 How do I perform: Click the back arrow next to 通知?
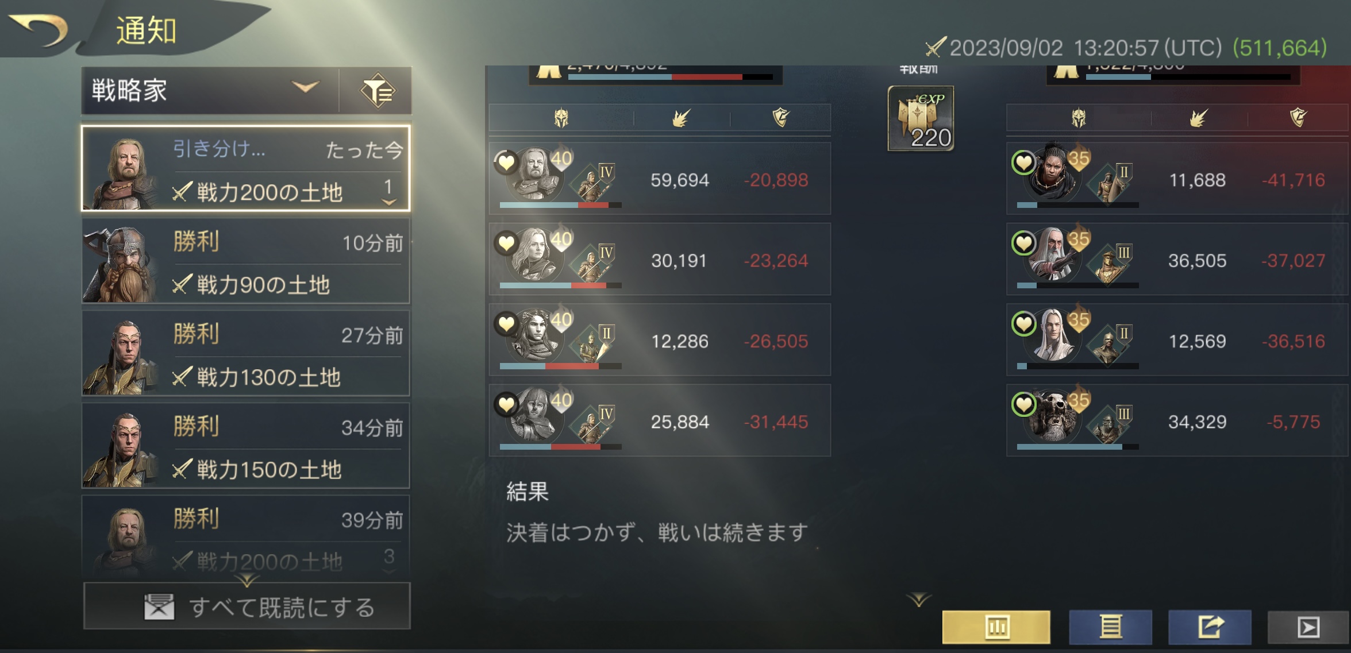point(39,30)
